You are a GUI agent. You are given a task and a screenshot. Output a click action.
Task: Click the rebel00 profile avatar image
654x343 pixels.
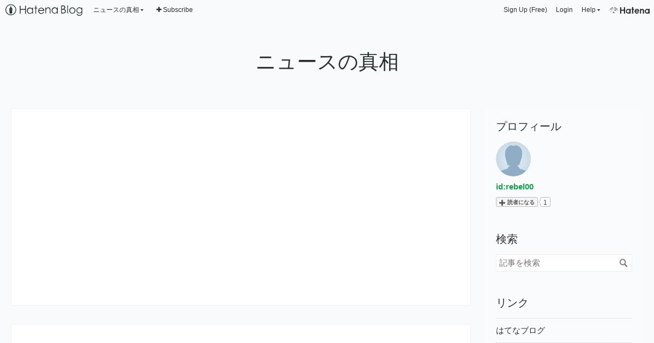click(x=513, y=159)
